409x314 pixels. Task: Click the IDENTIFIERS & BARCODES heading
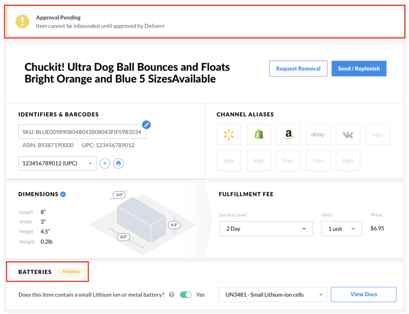[x=58, y=114]
